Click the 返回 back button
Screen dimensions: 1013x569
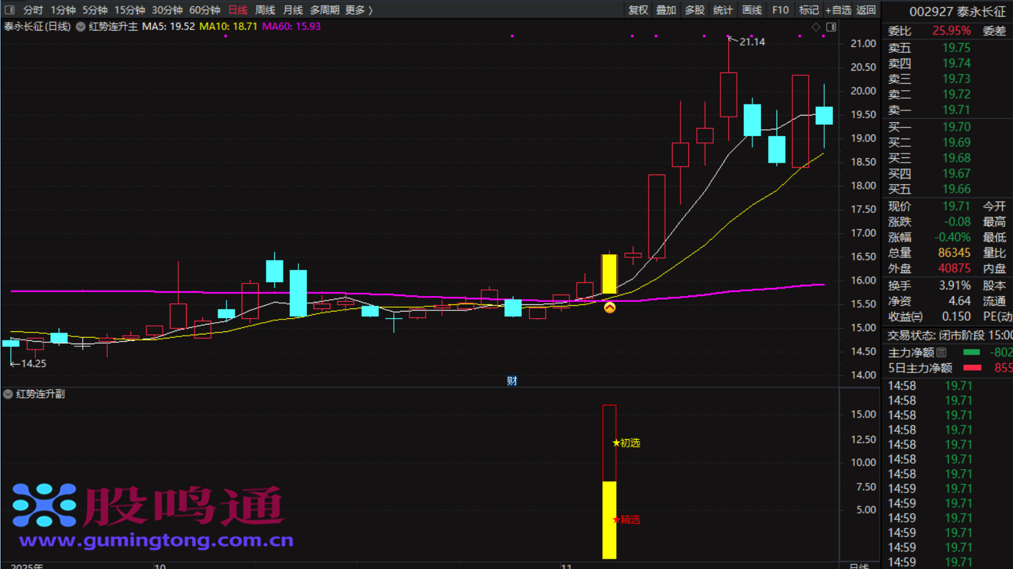(866, 10)
